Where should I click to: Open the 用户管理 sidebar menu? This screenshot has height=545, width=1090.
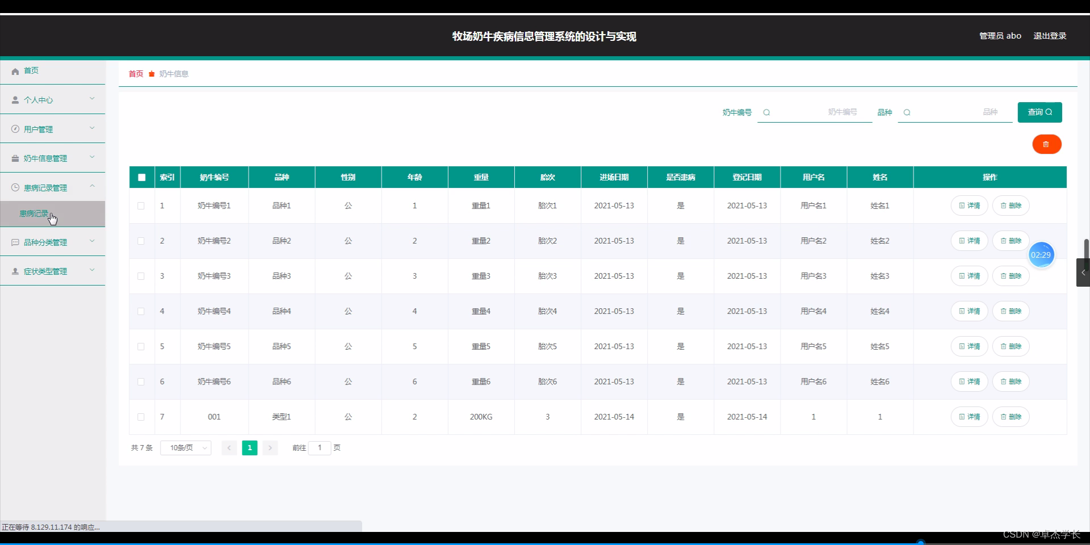(53, 129)
